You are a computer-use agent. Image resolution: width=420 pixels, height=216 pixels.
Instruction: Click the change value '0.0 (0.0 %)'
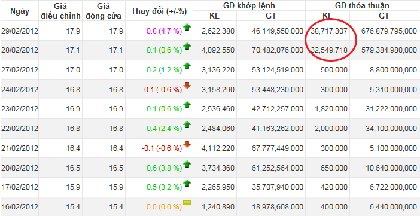point(164,207)
